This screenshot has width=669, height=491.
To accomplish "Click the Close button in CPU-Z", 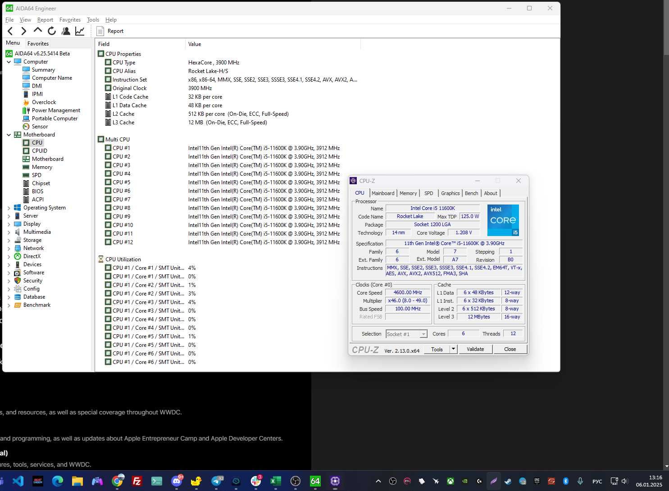I will click(510, 349).
